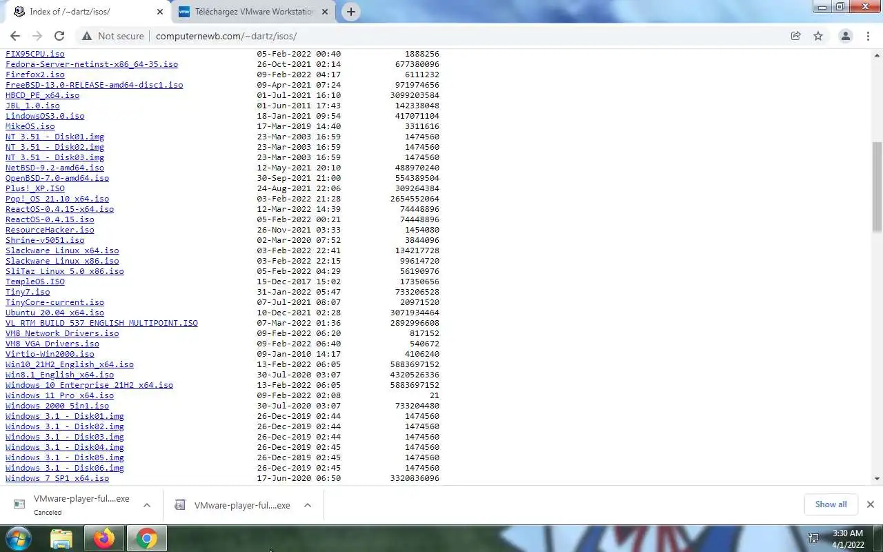Open the Chrome three-dot menu
Viewport: 883px width, 552px height.
tap(867, 36)
